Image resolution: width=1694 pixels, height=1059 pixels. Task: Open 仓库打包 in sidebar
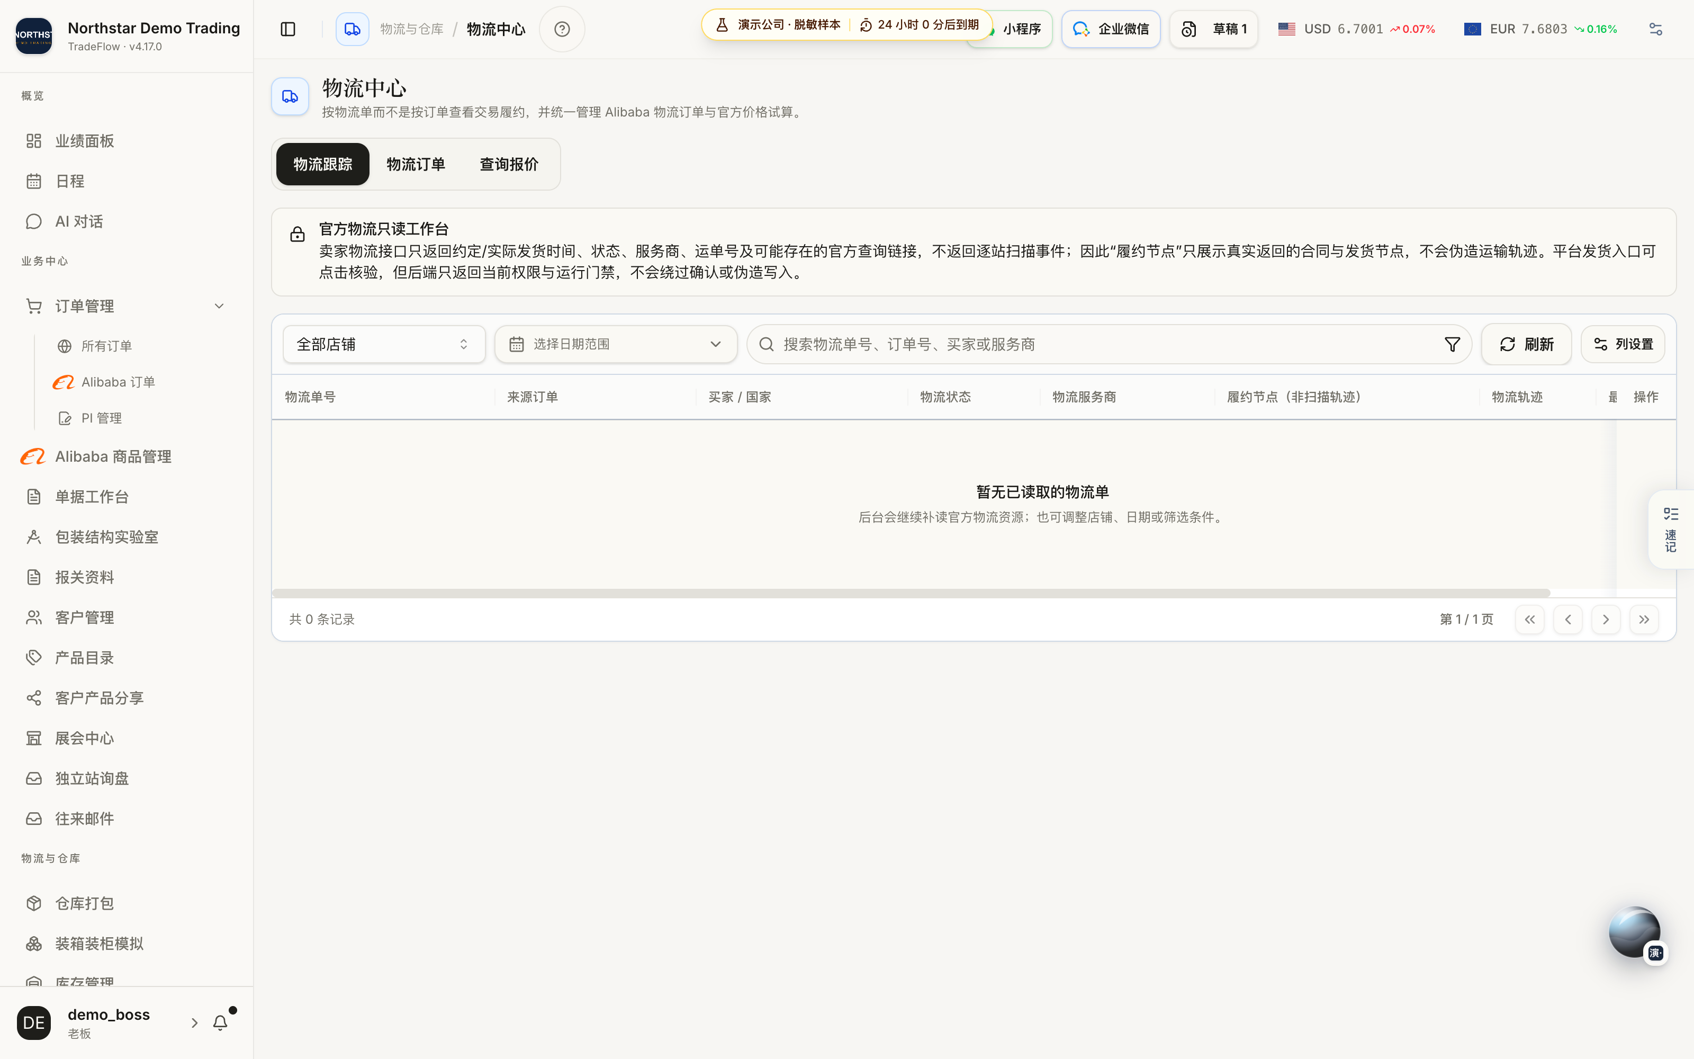click(x=127, y=903)
